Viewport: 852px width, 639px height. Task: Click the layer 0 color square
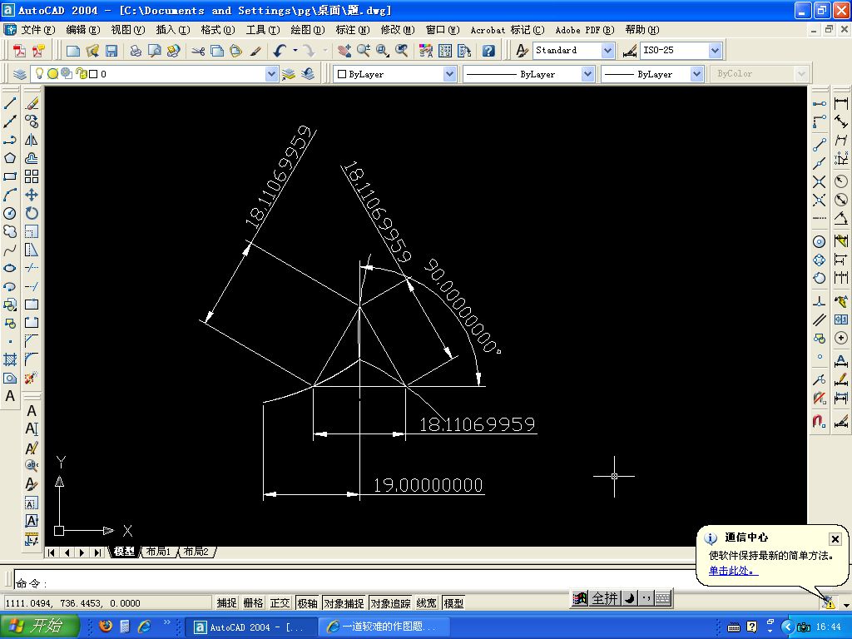pos(93,74)
